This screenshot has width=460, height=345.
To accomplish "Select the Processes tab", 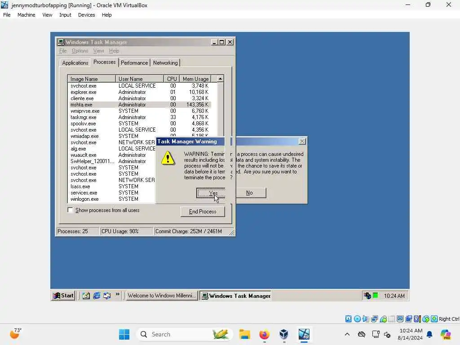I will pos(104,62).
